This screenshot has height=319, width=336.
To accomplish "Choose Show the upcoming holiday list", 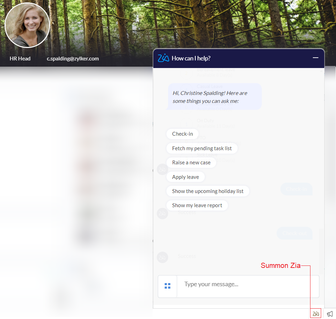I will [x=208, y=191].
